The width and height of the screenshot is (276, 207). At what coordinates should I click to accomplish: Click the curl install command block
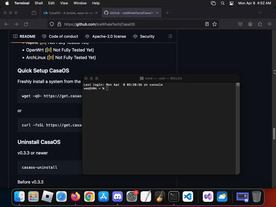tap(50, 125)
